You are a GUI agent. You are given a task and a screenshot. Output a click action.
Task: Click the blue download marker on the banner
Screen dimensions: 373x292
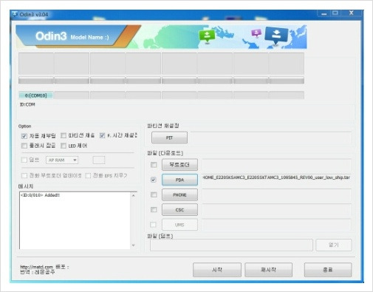(x=276, y=35)
